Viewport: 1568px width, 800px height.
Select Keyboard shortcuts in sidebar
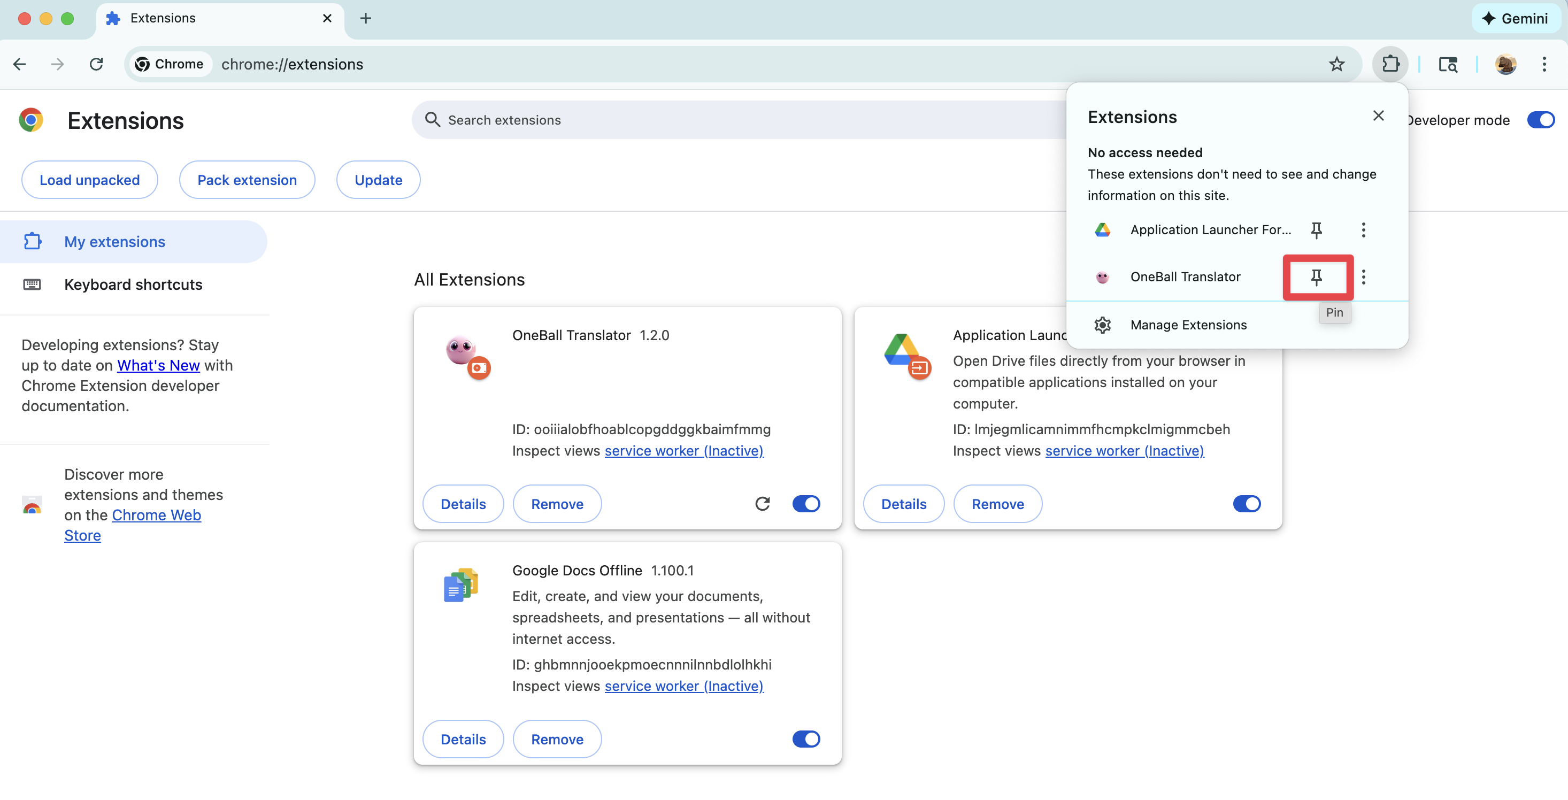point(133,284)
